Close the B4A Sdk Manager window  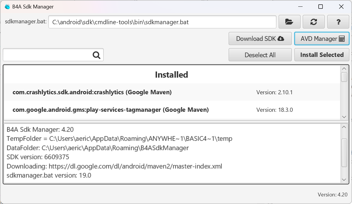pyautogui.click(x=341, y=7)
